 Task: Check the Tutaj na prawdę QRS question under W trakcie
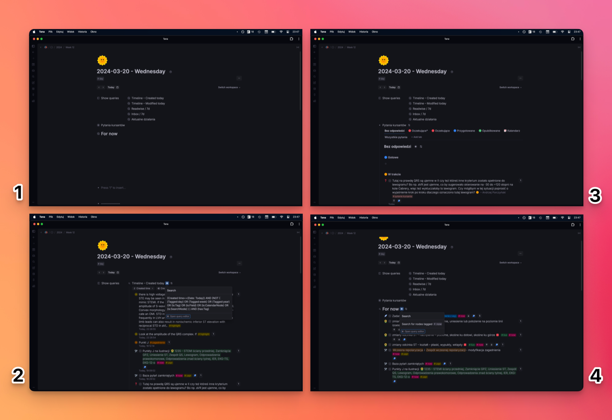point(390,181)
